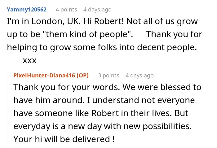The image size is (217, 148).
Task: Click the "4 points" score on Yammy120562's comment
Action: point(66,10)
